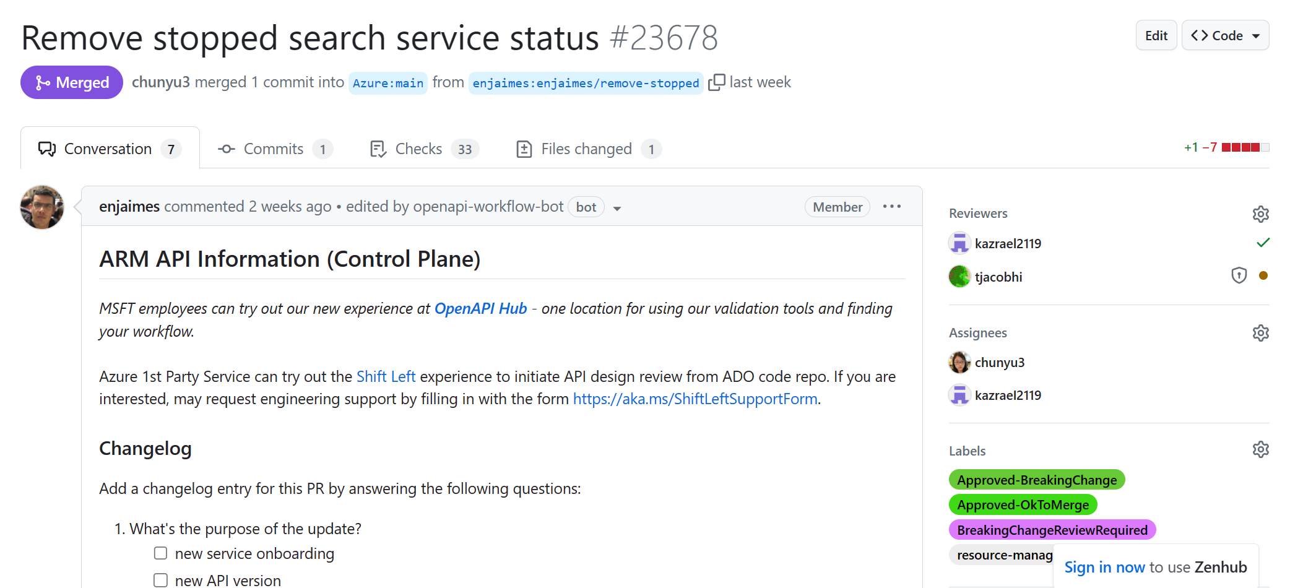The height and width of the screenshot is (588, 1303).
Task: Open the OpenAPI Hub link
Action: click(480, 308)
